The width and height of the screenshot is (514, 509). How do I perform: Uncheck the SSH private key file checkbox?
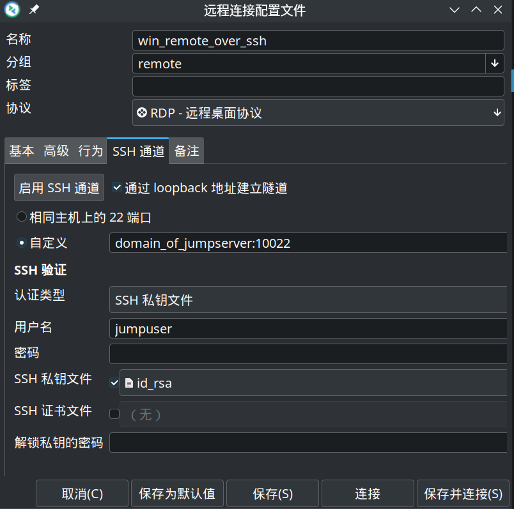pos(114,383)
